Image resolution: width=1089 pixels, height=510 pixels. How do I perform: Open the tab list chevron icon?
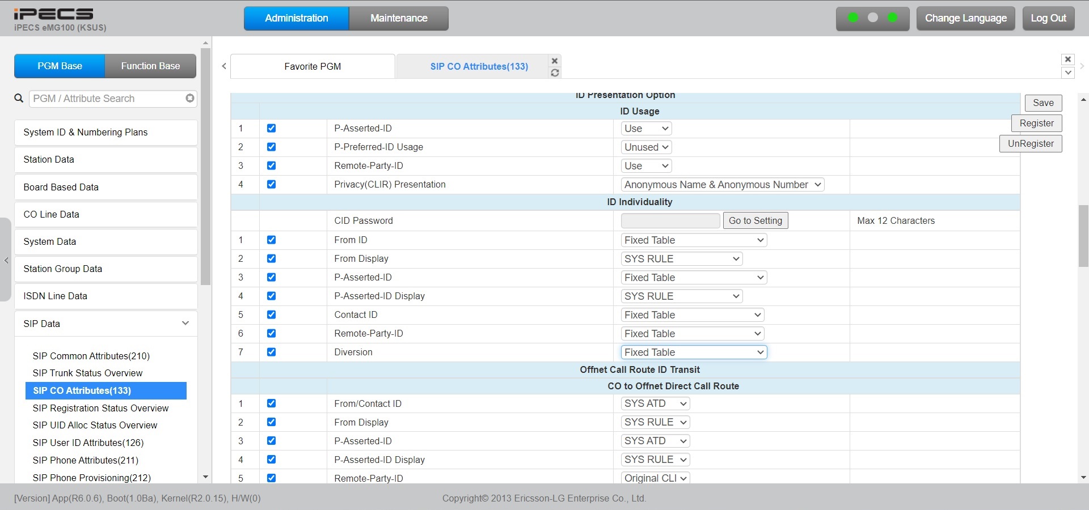(x=1067, y=73)
